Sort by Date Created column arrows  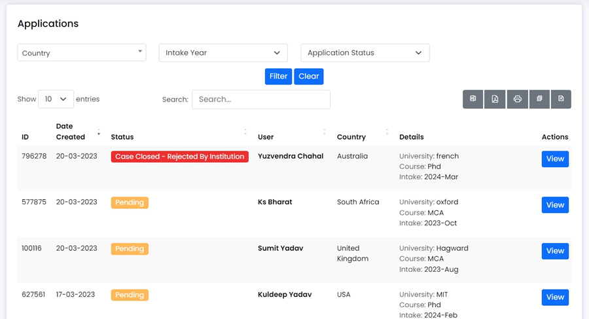99,132
